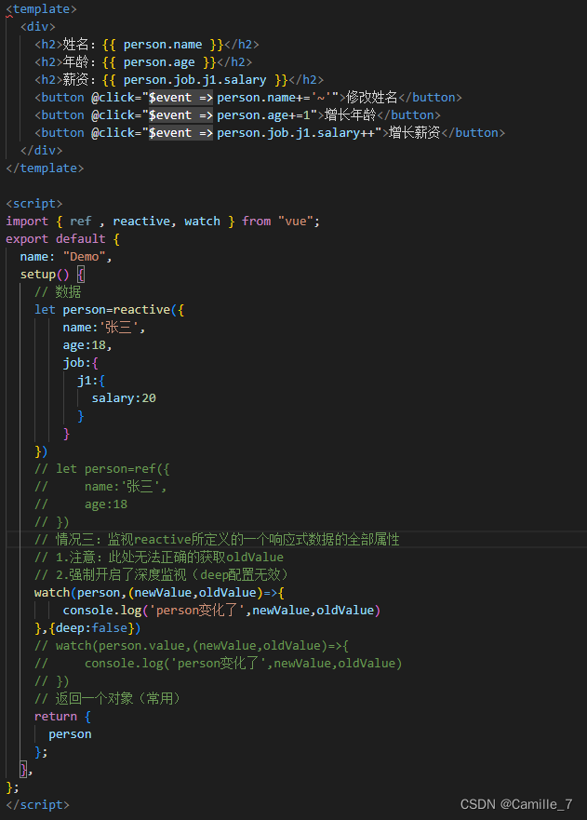Click the "Demo" name string

point(84,257)
